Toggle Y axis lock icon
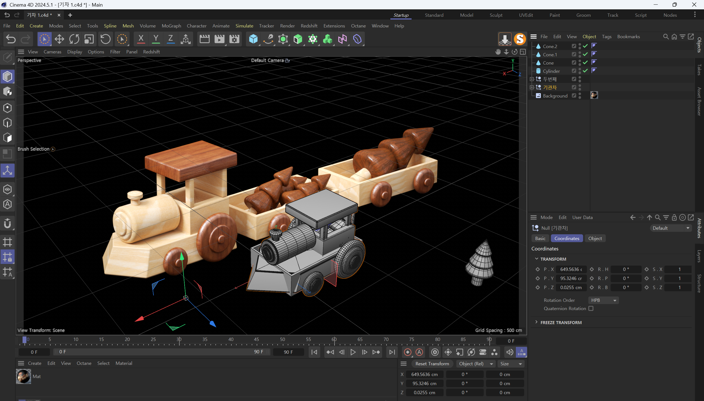This screenshot has width=704, height=401. point(156,39)
